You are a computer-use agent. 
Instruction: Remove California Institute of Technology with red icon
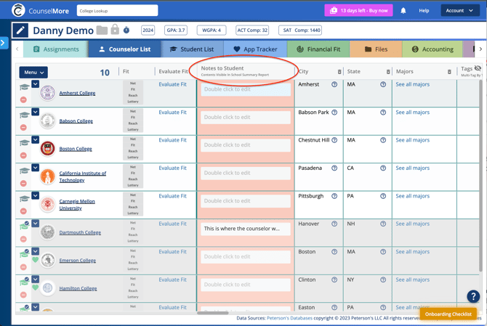tap(23, 183)
